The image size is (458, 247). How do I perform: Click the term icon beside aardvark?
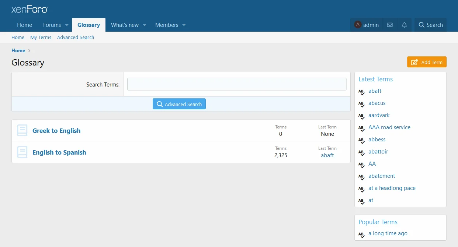click(x=361, y=116)
